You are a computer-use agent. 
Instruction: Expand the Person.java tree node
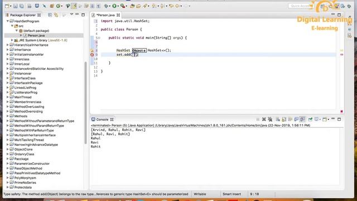21,35
